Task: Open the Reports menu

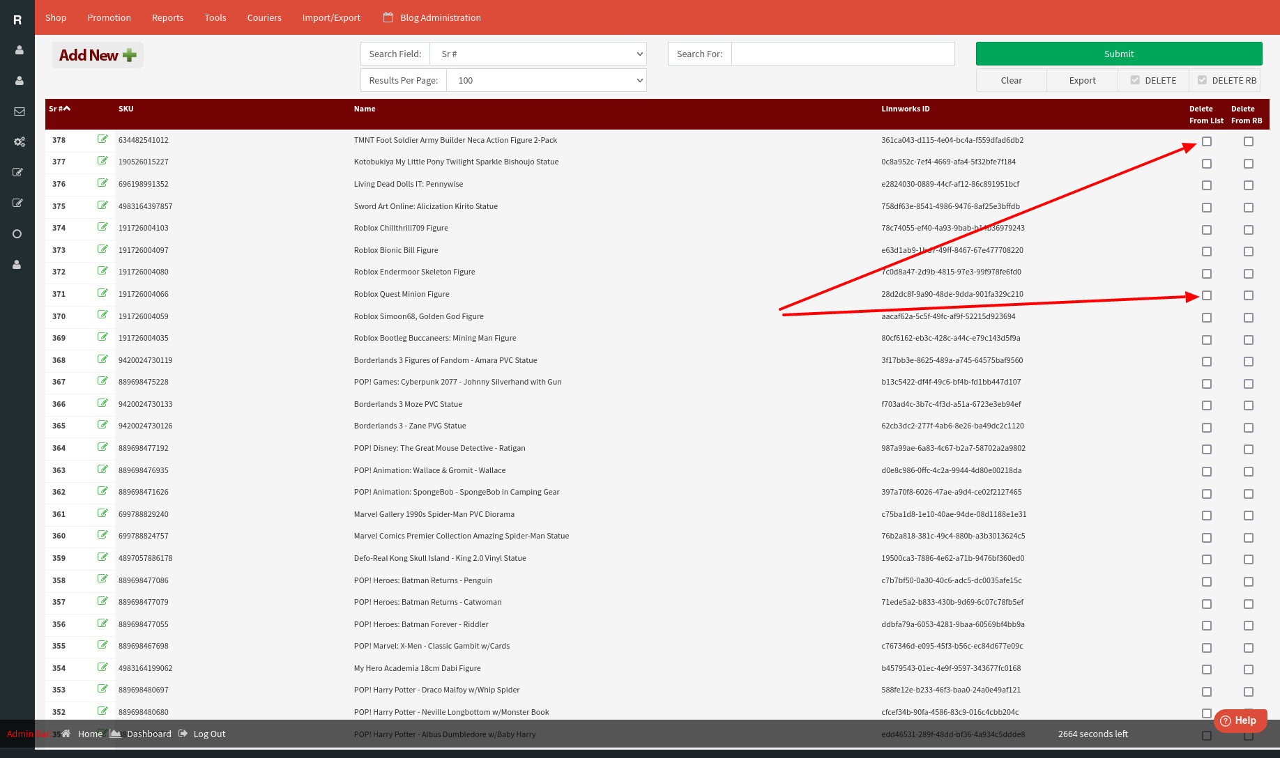Action: coord(167,17)
